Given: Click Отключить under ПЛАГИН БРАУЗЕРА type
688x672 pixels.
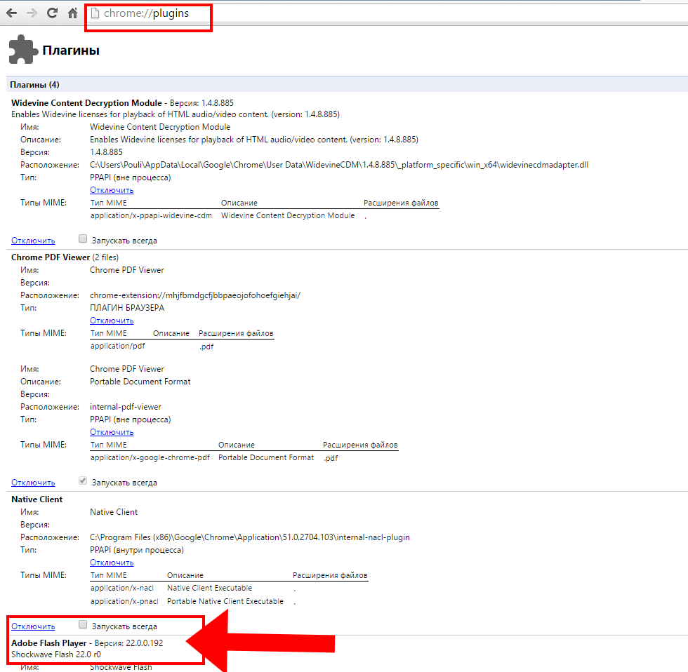Looking at the screenshot, I should coord(112,321).
